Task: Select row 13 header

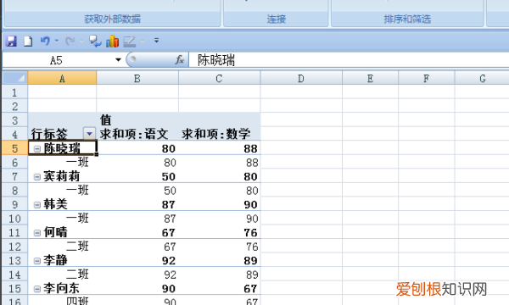Action: click(x=14, y=261)
